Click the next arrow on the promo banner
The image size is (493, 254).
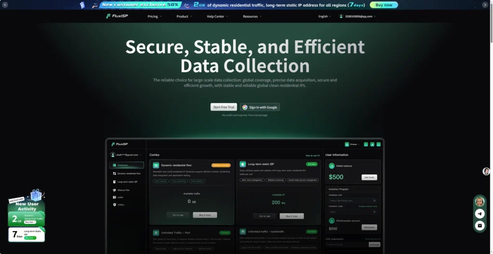[x=484, y=5]
